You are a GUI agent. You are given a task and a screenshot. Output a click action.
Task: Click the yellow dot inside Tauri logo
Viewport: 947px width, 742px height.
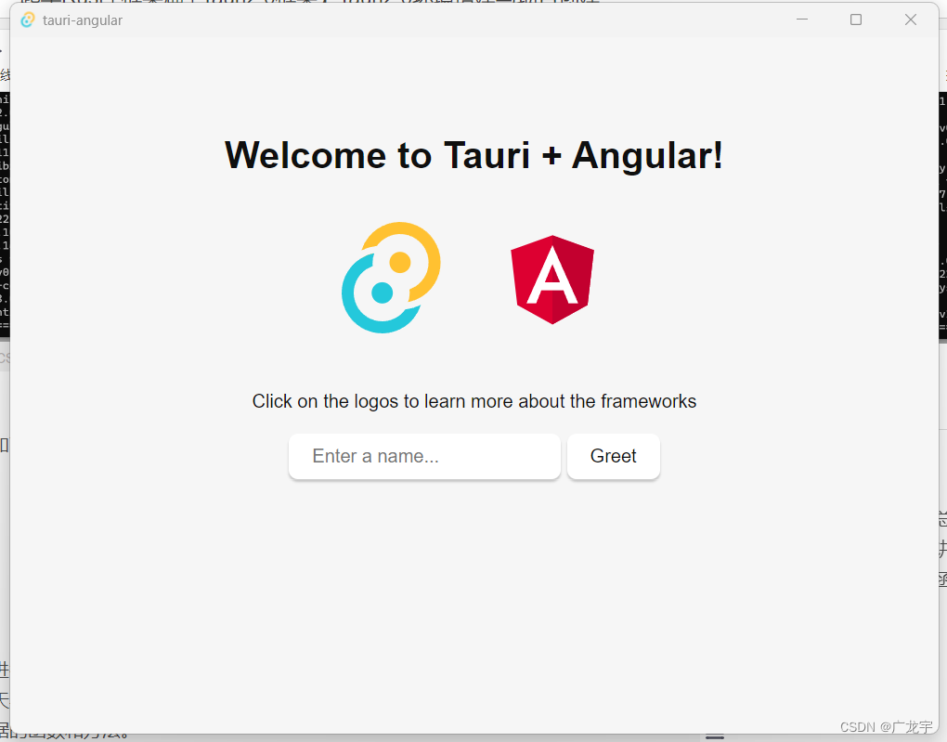[400, 262]
